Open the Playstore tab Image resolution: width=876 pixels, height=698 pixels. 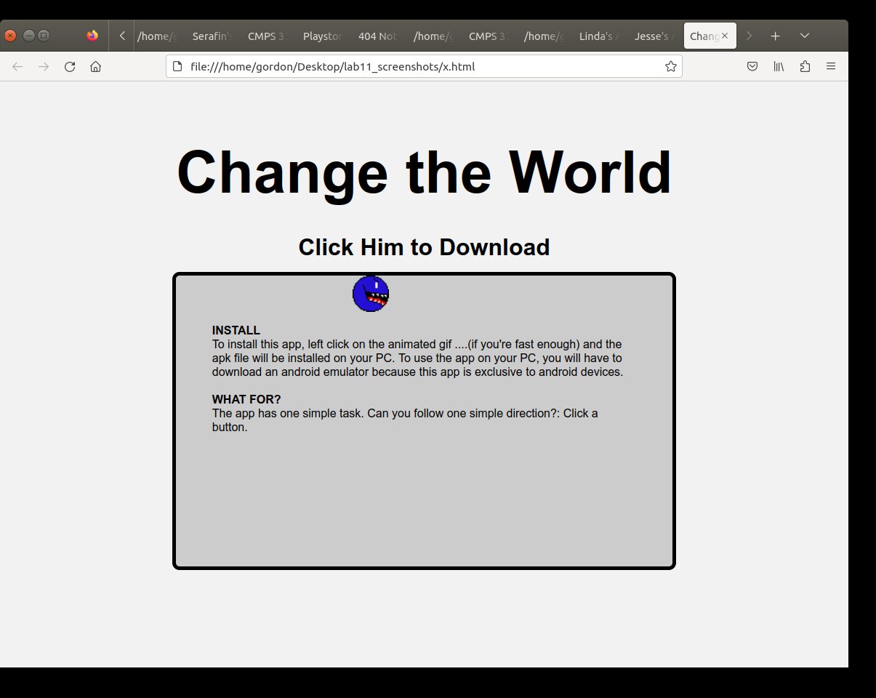tap(322, 36)
